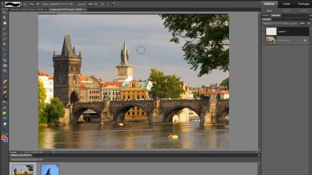Image resolution: width=312 pixels, height=175 pixels.
Task: Open the arrow next to airbrush icon
Action: 107,4
